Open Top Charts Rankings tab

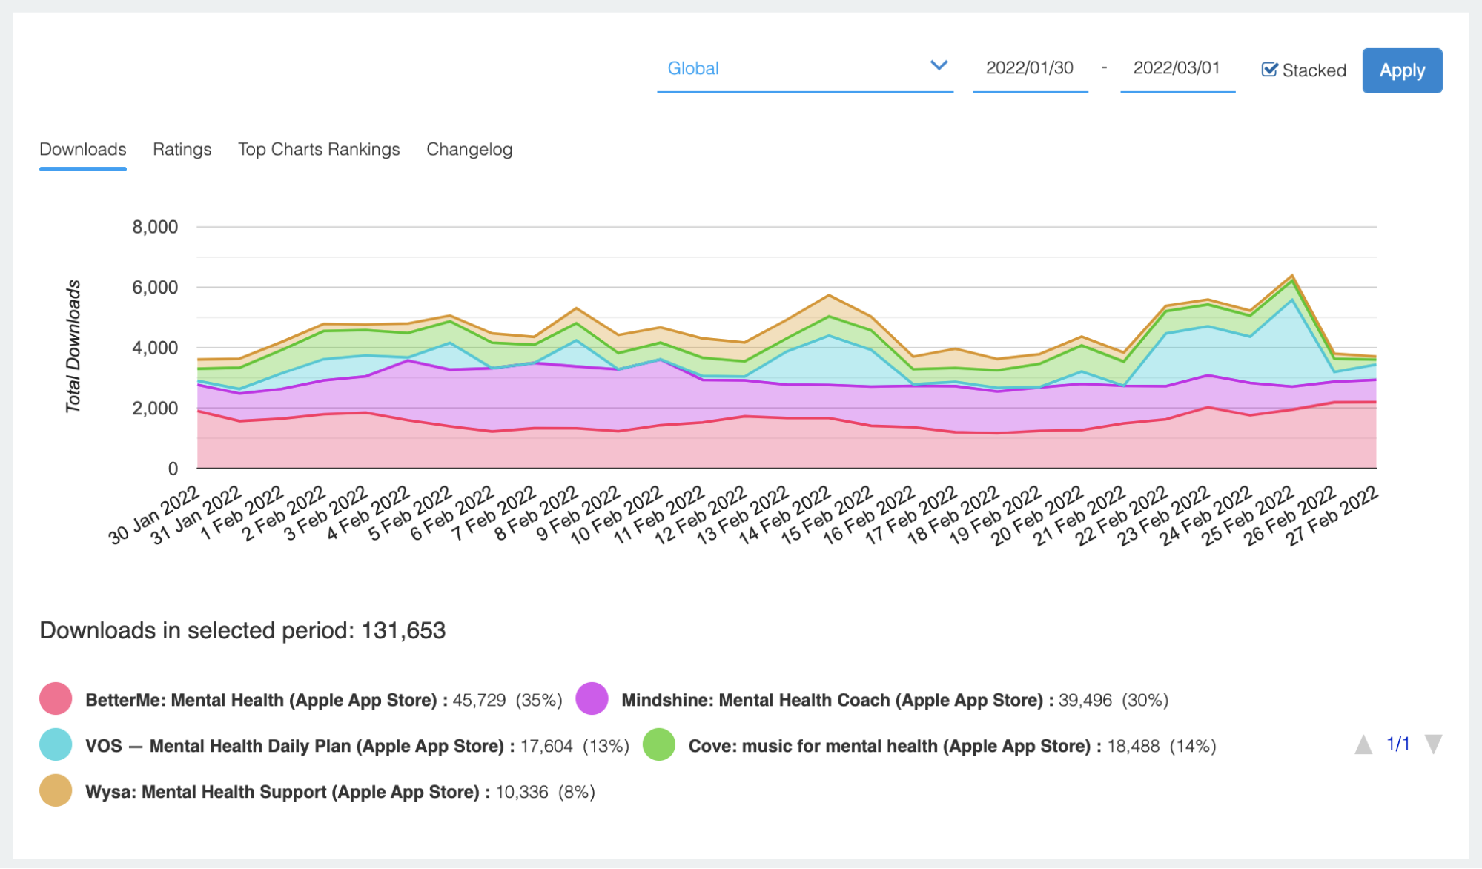tap(319, 149)
